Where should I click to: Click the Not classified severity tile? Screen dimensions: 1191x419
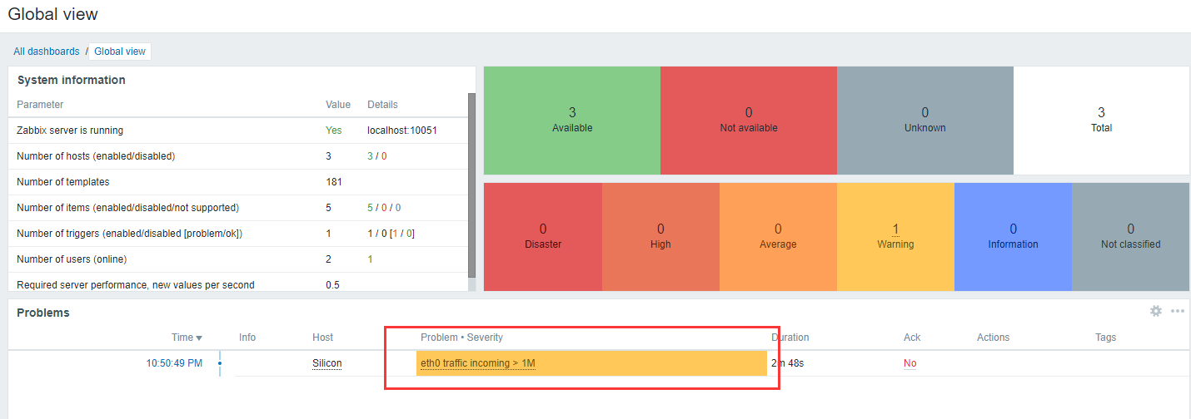[x=1130, y=236]
